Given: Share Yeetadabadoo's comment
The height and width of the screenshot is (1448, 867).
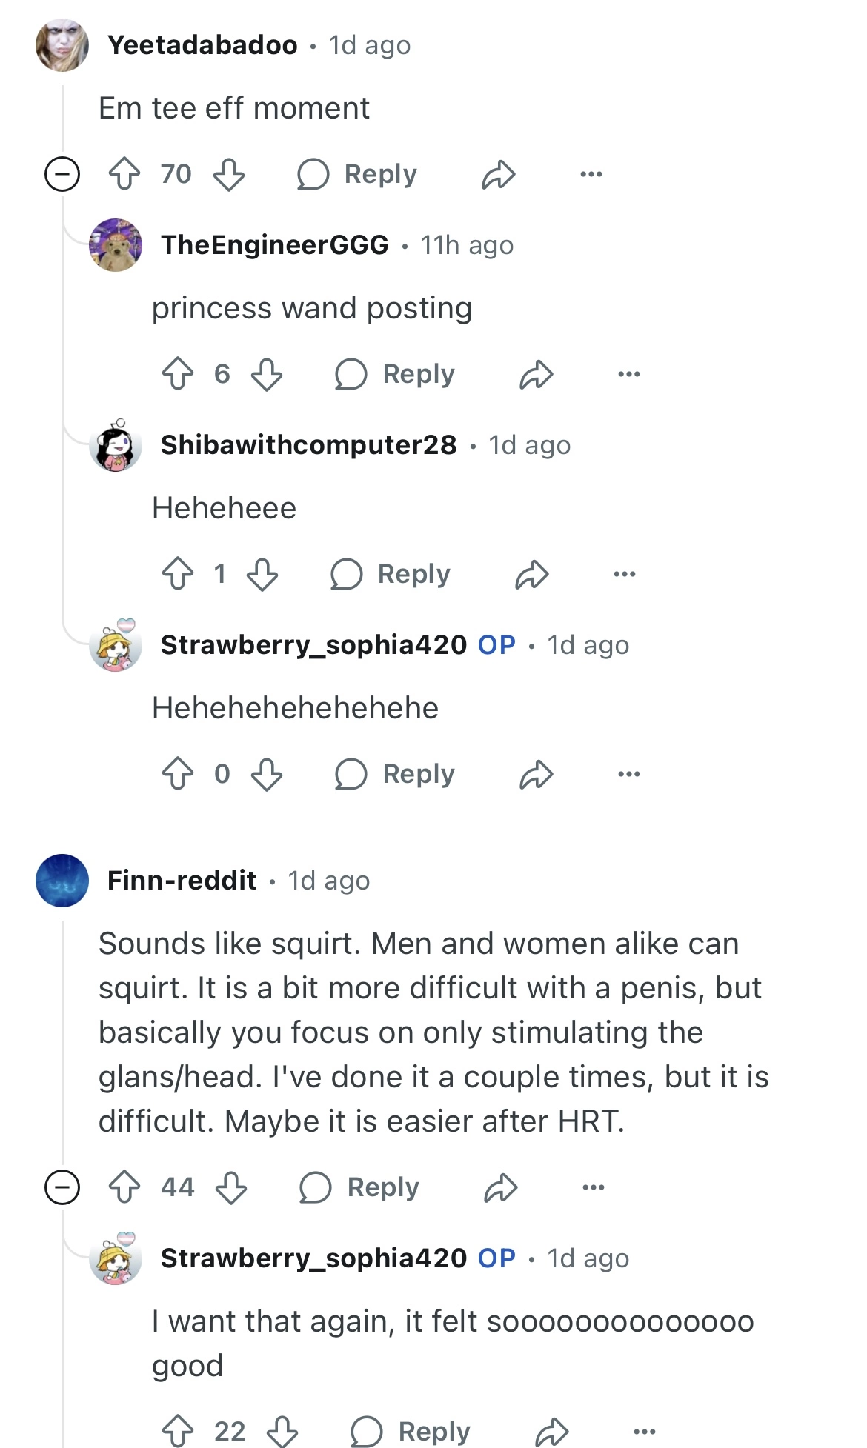Looking at the screenshot, I should tap(498, 175).
